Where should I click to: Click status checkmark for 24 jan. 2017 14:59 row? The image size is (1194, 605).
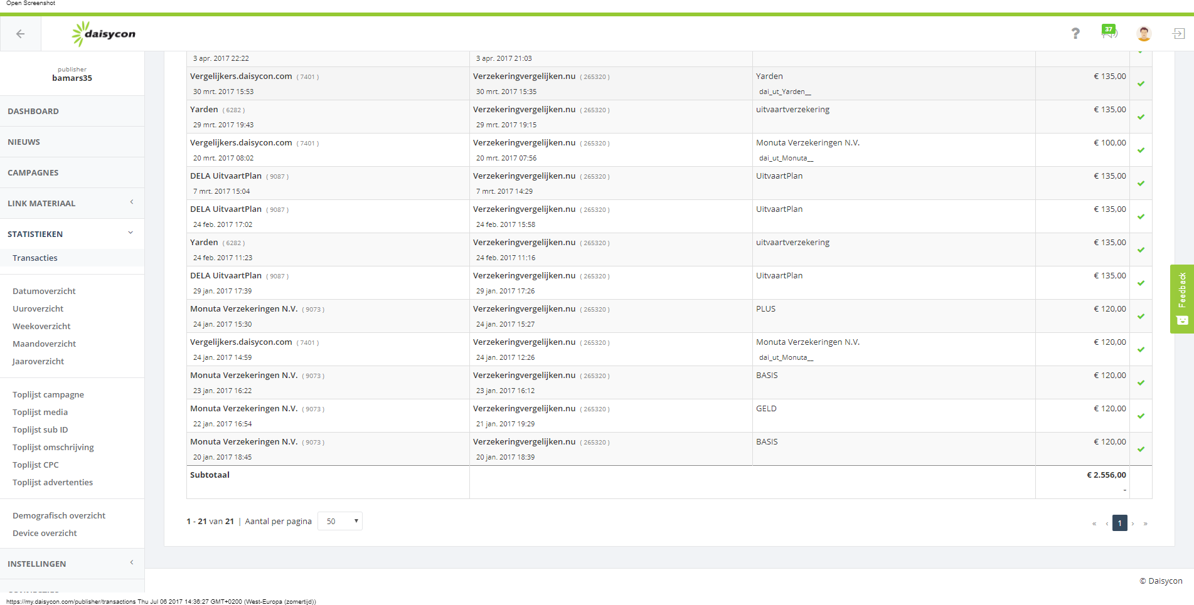click(1141, 350)
